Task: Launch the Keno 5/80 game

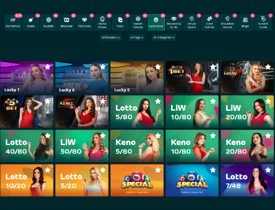Action: [137, 146]
